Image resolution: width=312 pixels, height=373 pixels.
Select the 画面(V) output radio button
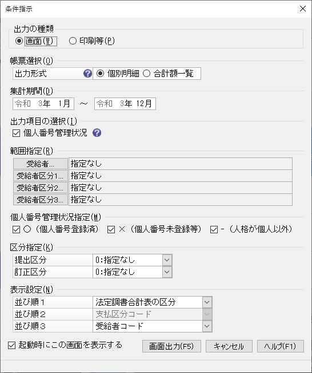coord(19,41)
